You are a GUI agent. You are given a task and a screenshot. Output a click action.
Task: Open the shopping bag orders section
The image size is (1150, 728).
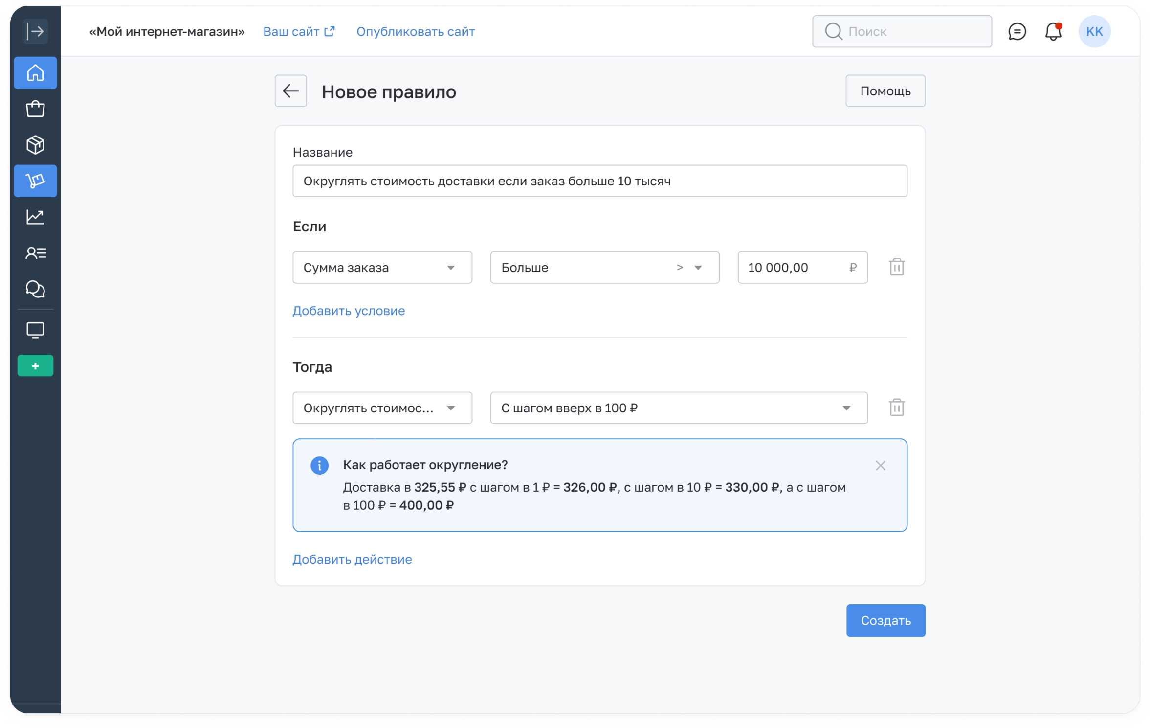tap(35, 109)
